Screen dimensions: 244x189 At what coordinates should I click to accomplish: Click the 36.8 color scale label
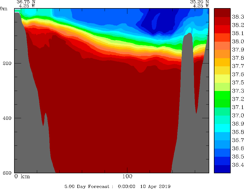click(x=238, y=132)
